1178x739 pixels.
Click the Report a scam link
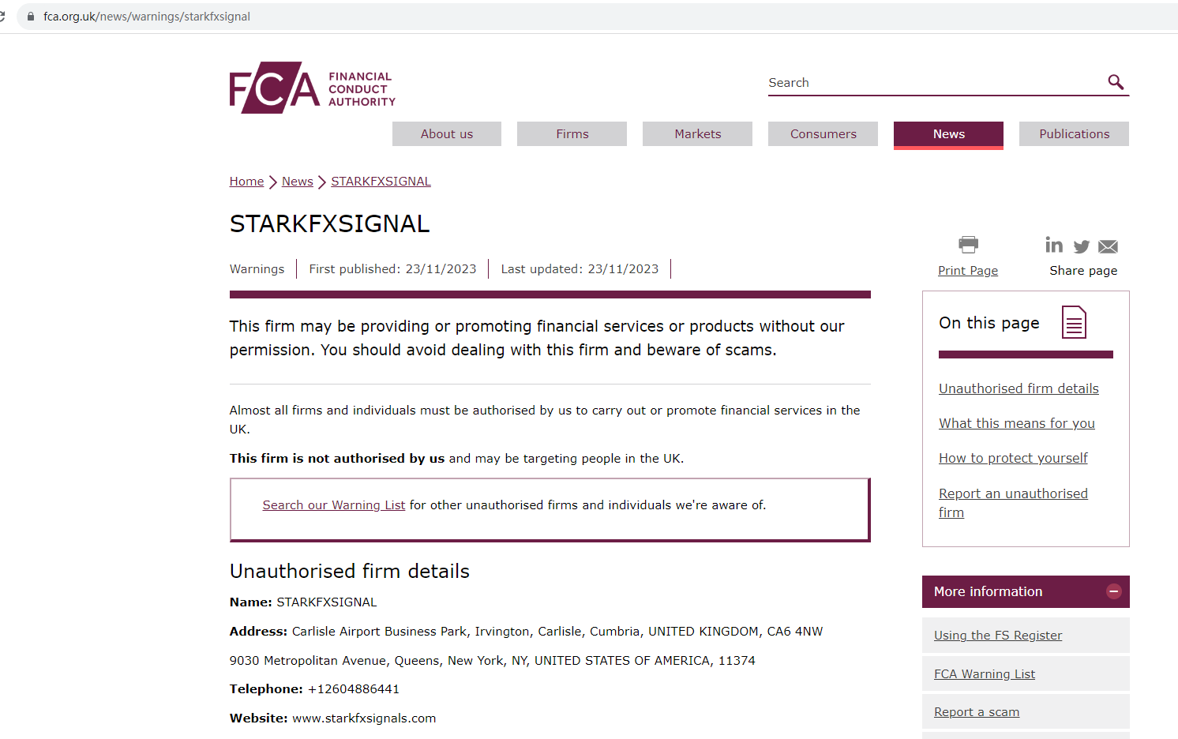point(977,712)
